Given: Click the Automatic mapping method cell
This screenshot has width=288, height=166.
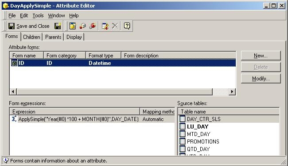Looking at the screenshot, I should [x=153, y=119].
